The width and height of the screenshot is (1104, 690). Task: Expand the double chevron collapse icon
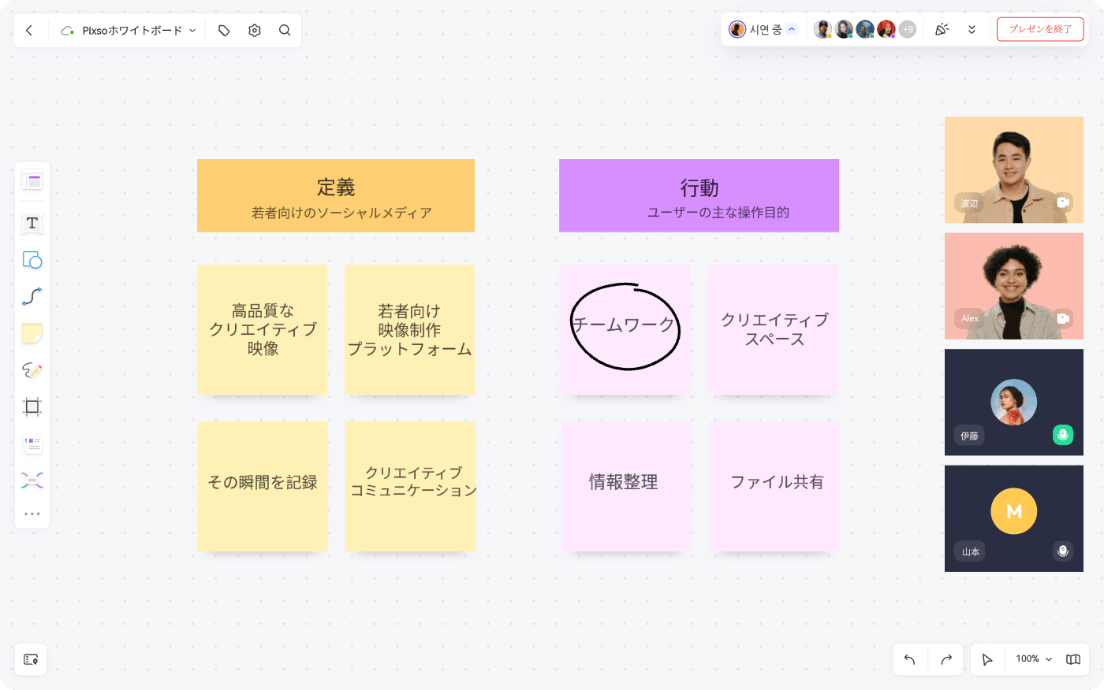pyautogui.click(x=972, y=29)
